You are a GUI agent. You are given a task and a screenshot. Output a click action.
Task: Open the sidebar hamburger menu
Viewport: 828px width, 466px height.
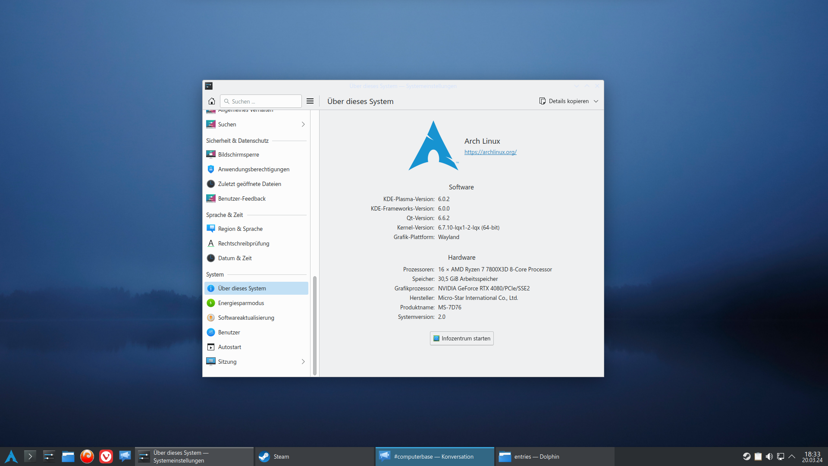[x=310, y=101]
